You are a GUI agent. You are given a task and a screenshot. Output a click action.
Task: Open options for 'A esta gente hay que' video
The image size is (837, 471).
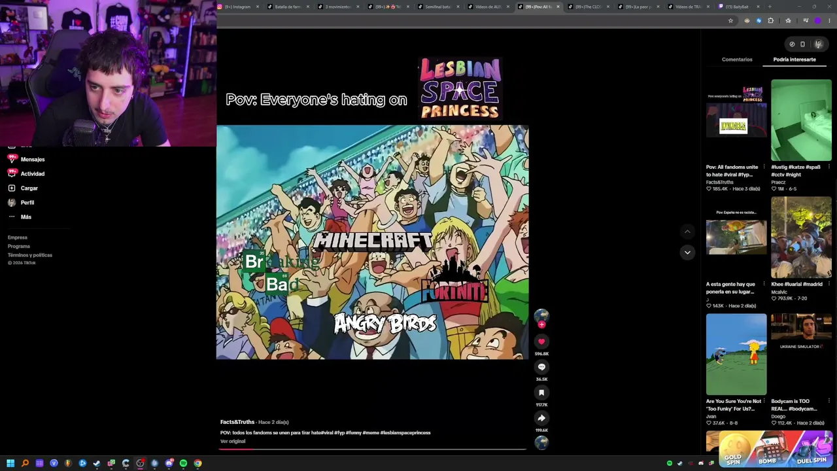point(764,285)
